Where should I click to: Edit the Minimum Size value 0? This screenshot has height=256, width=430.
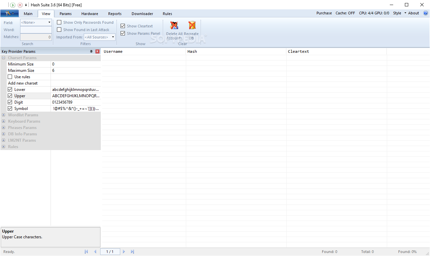76,64
